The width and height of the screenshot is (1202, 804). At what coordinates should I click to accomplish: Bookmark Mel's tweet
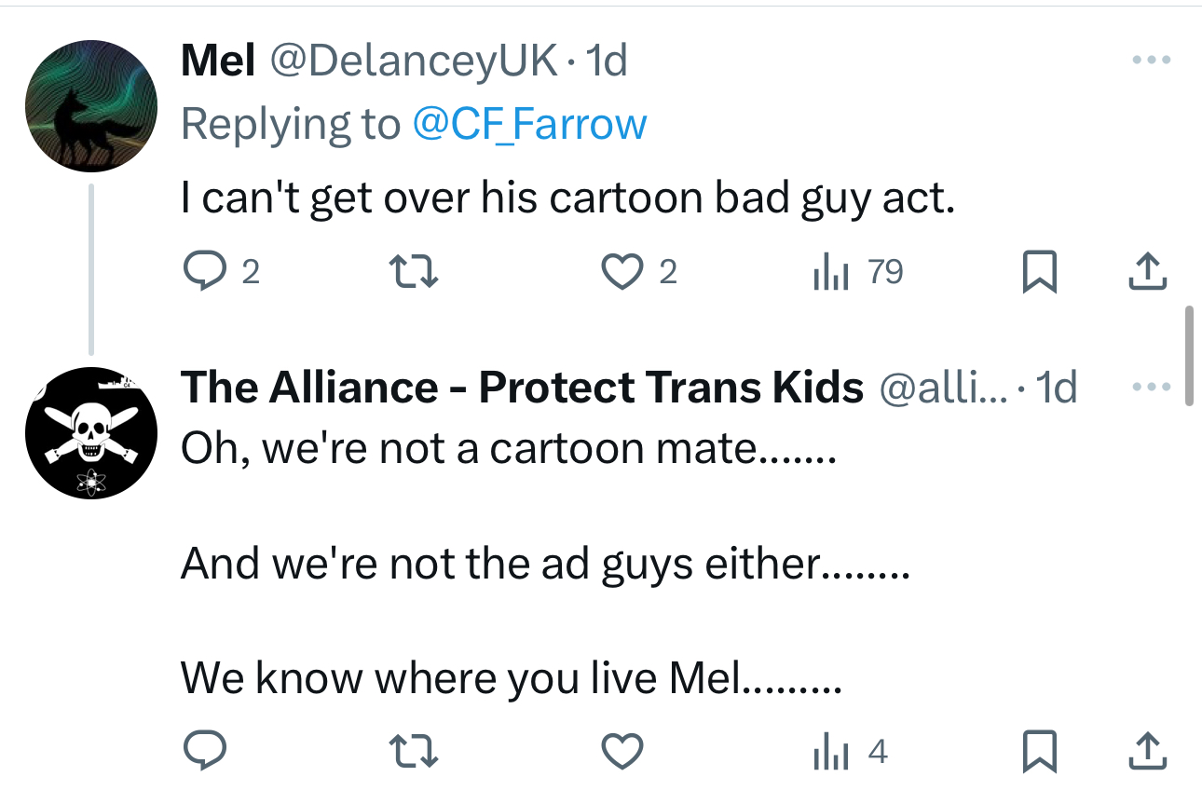1040,271
